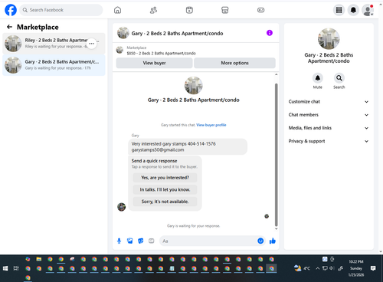Send quick response 'Sorry, it's not available.'

[165, 202]
